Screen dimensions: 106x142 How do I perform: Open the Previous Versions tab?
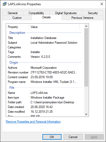(82, 18)
